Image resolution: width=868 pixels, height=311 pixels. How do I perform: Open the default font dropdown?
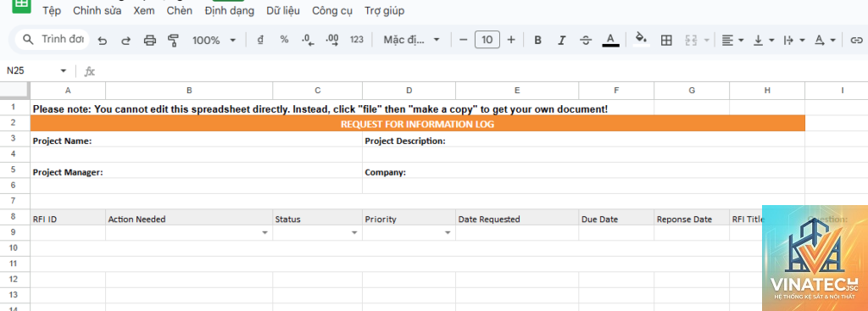coord(412,40)
